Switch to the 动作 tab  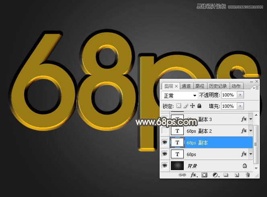point(236,86)
